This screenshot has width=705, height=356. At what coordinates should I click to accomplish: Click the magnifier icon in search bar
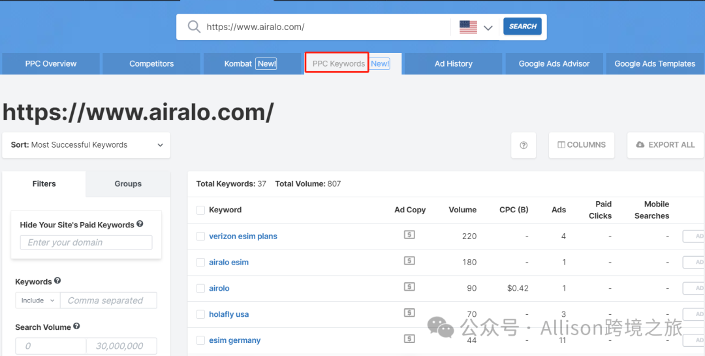point(194,27)
